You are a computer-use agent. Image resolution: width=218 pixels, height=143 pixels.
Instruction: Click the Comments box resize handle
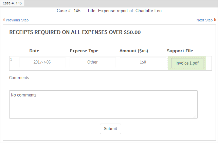pos(195,116)
